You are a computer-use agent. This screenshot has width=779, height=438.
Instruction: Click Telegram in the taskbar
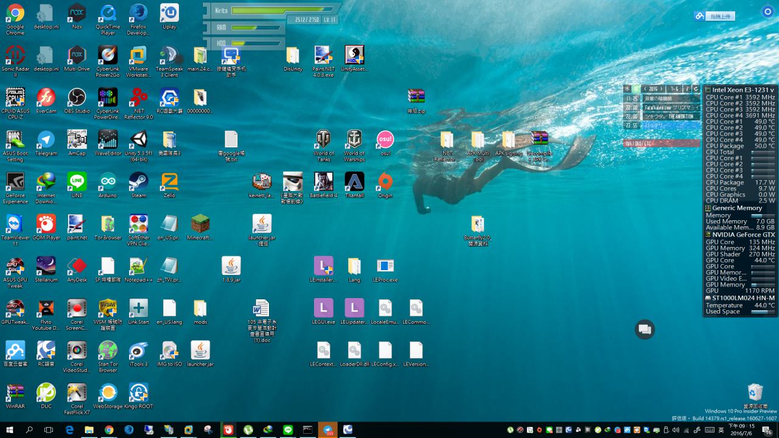pos(328,430)
